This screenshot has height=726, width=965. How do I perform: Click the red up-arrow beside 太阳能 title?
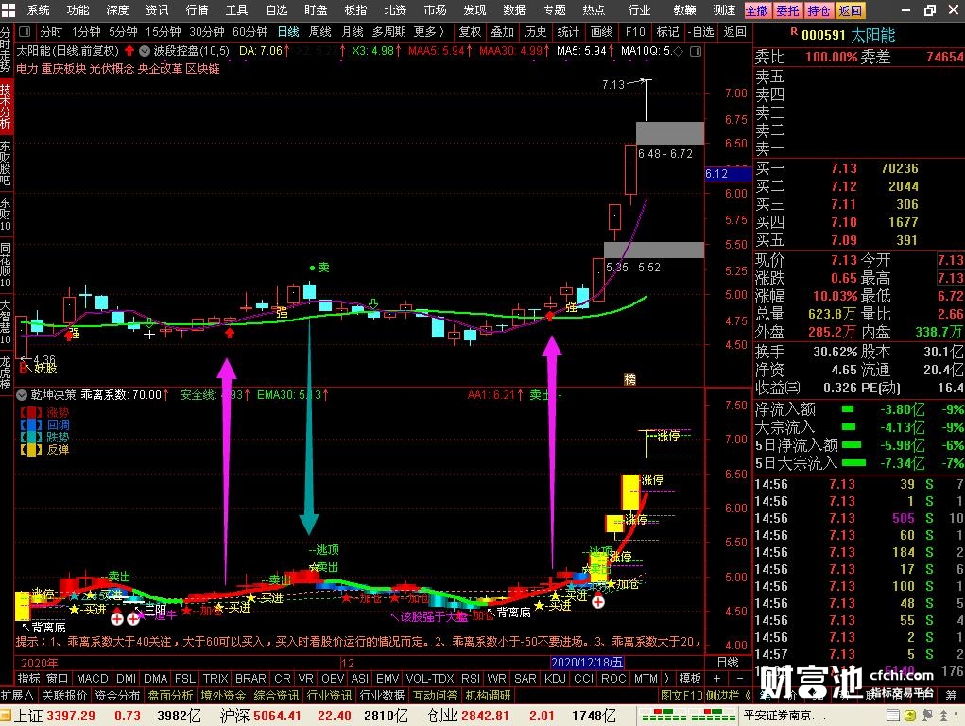(129, 50)
